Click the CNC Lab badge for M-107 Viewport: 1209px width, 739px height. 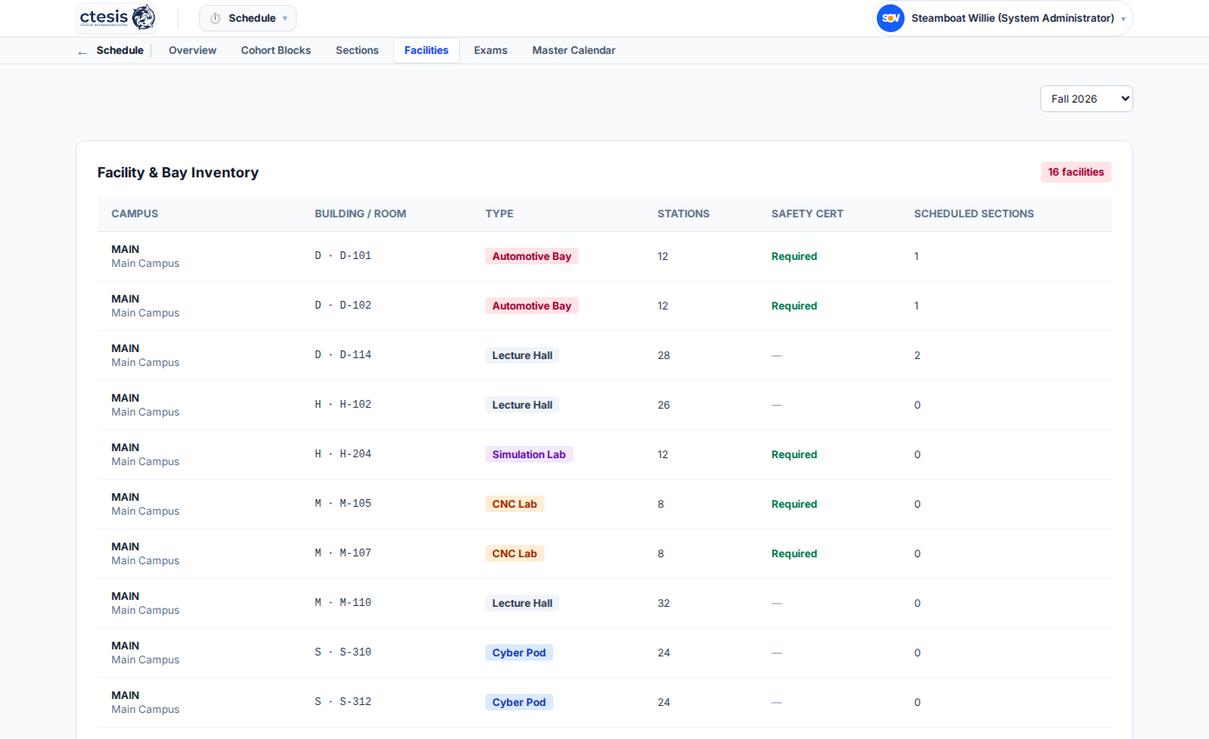coord(515,554)
